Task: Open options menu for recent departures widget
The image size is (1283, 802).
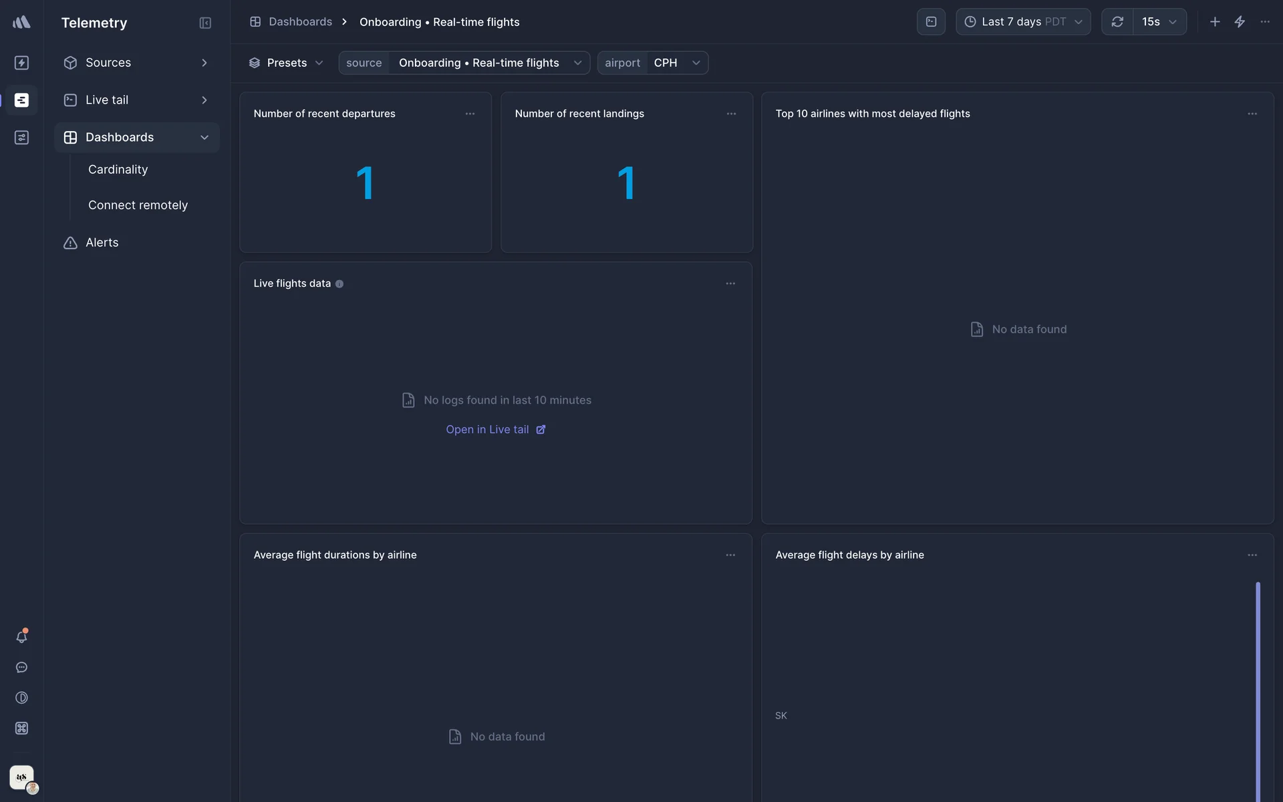Action: click(470, 114)
